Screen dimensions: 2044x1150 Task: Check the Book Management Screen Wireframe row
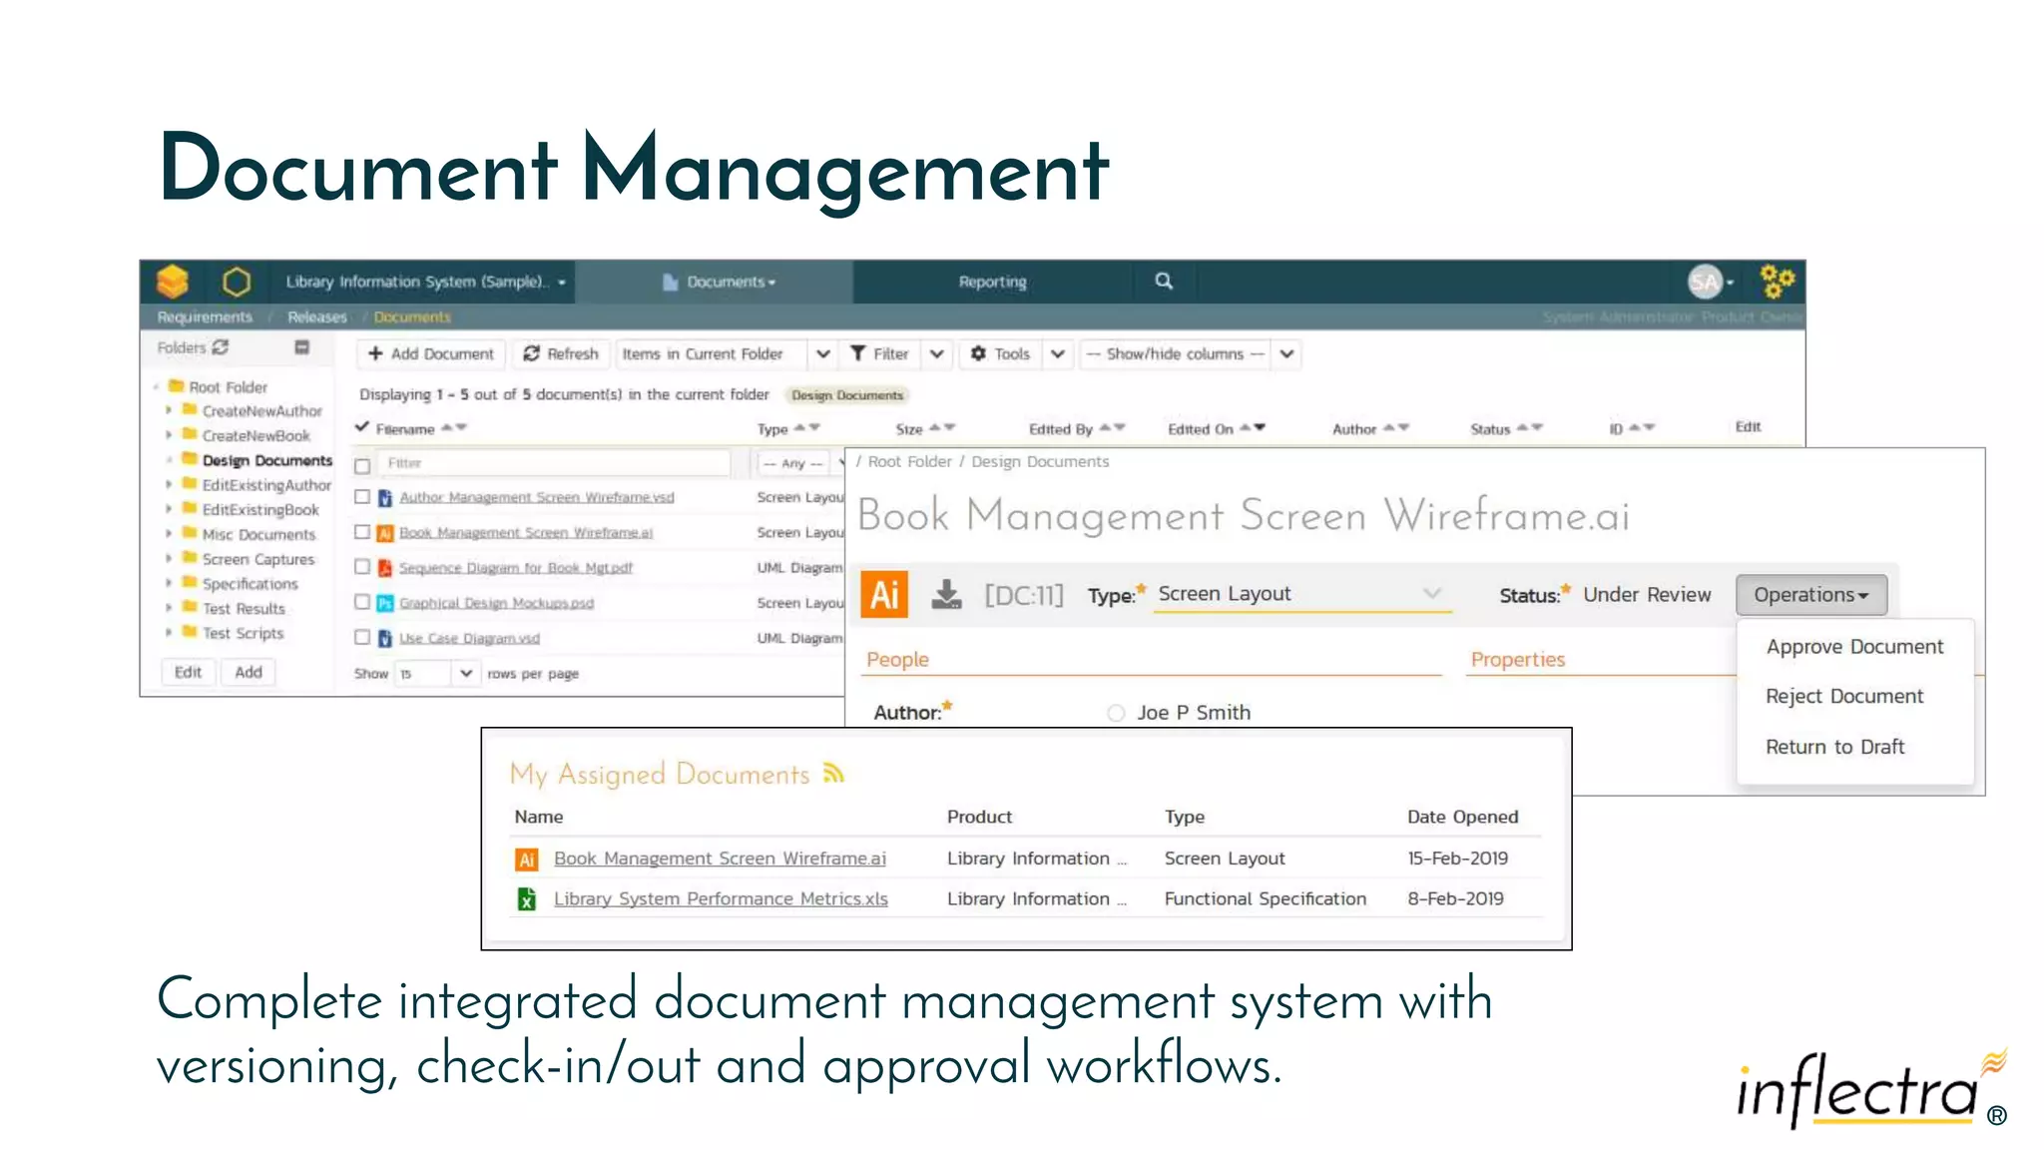[x=362, y=532]
